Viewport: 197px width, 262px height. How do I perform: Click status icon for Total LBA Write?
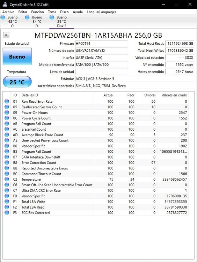(x=7, y=202)
